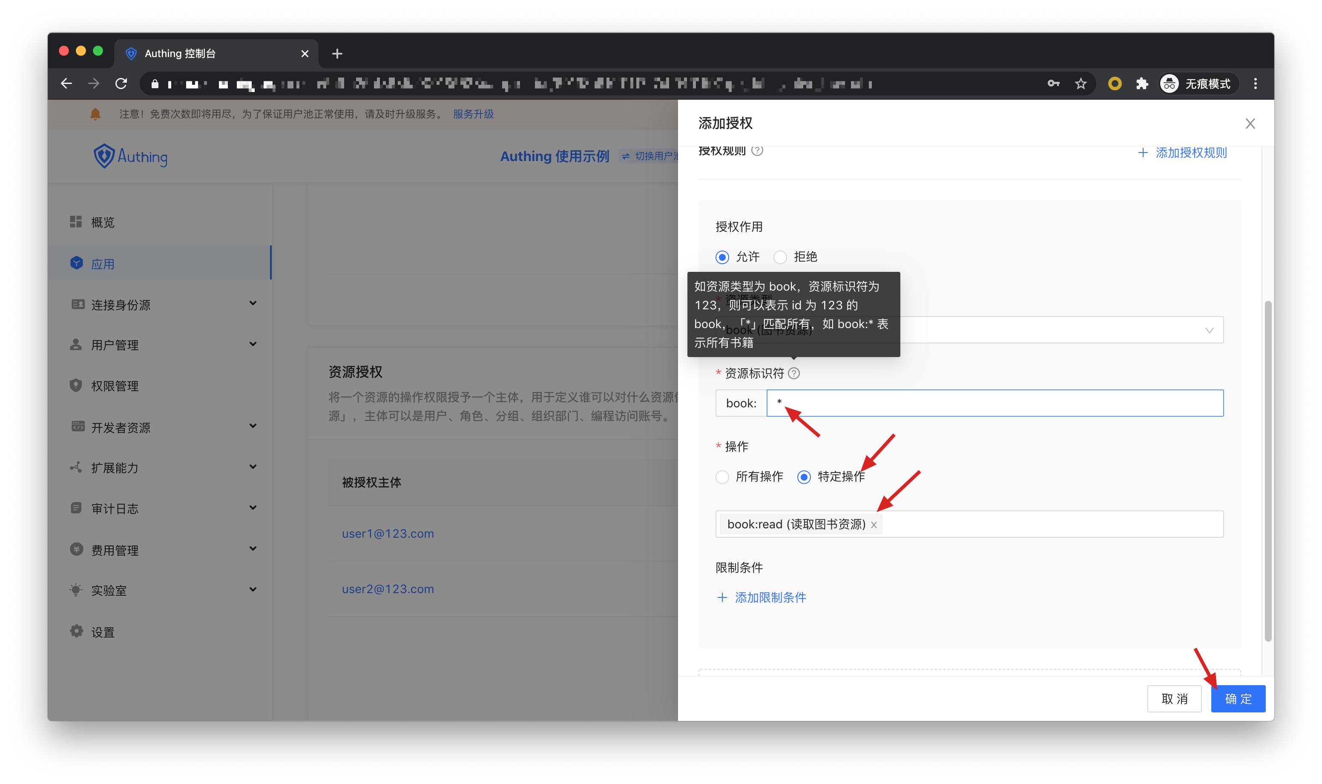The width and height of the screenshot is (1322, 784).
Task: Click the blue 确定 button
Action: (x=1238, y=698)
